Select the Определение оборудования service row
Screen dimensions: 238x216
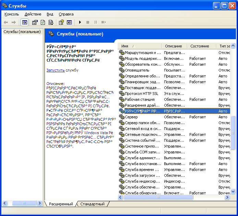coord(174,76)
